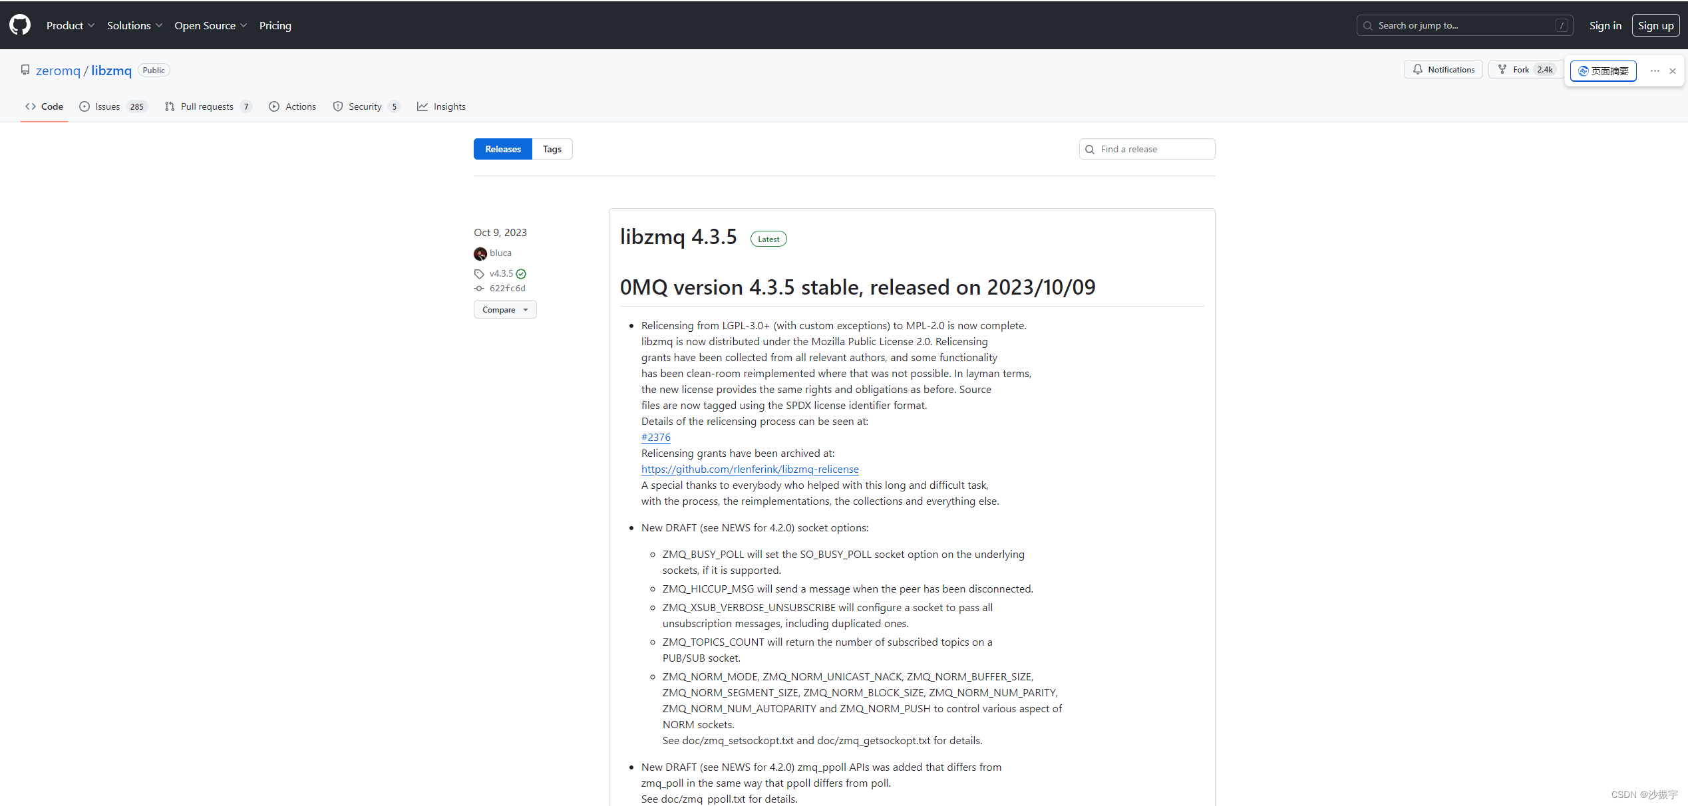This screenshot has width=1688, height=806.
Task: Click the verified badge next to v4.3.5
Action: [520, 273]
